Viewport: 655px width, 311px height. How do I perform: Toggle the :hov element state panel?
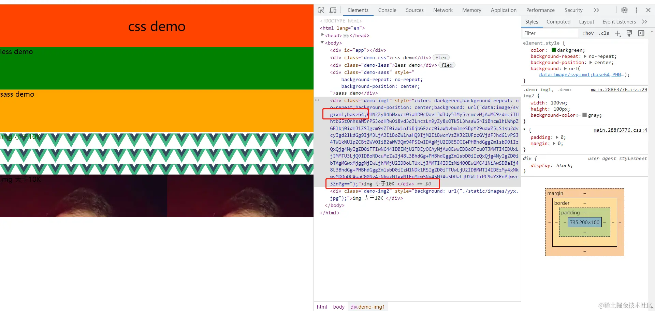coord(588,33)
